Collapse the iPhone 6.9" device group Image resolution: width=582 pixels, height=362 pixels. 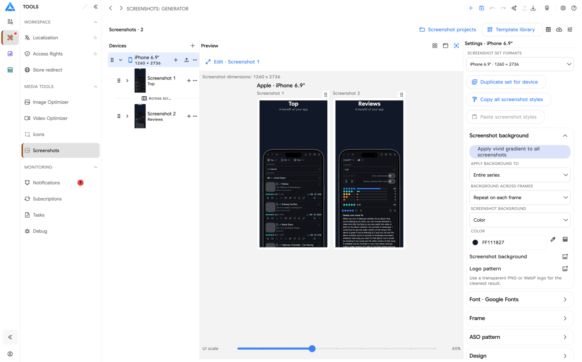tap(120, 60)
